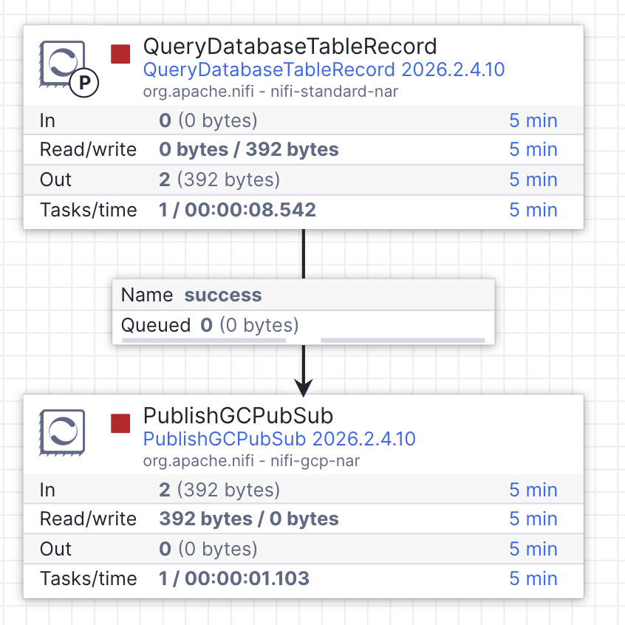Click the org.apache.nifi - nifi-gcp-nar bundle text
Viewport: 625px width, 625px height.
251,461
